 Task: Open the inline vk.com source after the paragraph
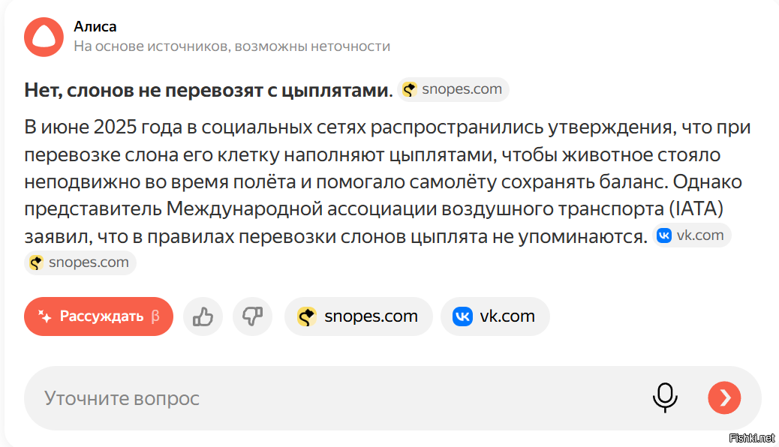pos(691,235)
